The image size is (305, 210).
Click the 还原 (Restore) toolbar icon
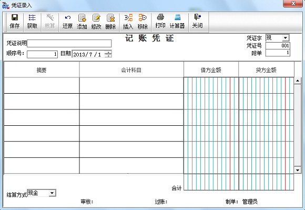pos(67,22)
